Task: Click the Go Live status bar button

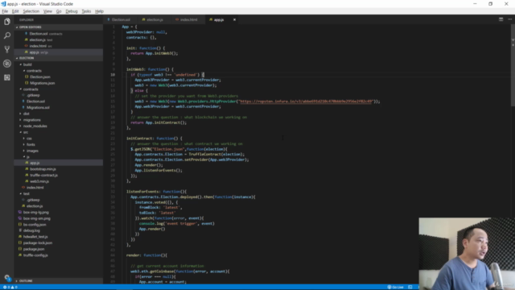Action: [396, 287]
